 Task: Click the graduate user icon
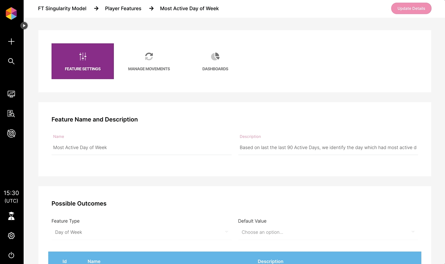pos(11,216)
